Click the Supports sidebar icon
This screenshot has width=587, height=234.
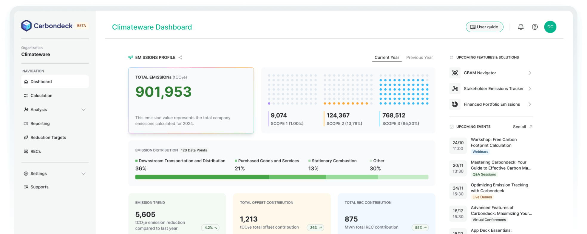(x=26, y=187)
